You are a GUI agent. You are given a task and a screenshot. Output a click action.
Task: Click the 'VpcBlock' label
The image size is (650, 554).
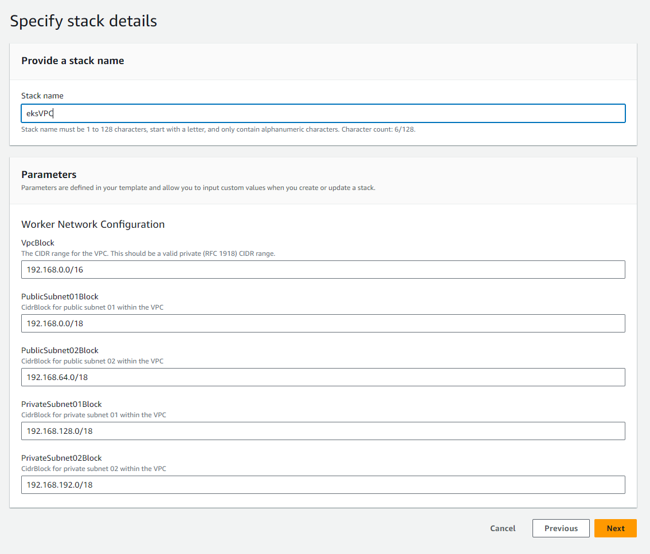pyautogui.click(x=38, y=243)
